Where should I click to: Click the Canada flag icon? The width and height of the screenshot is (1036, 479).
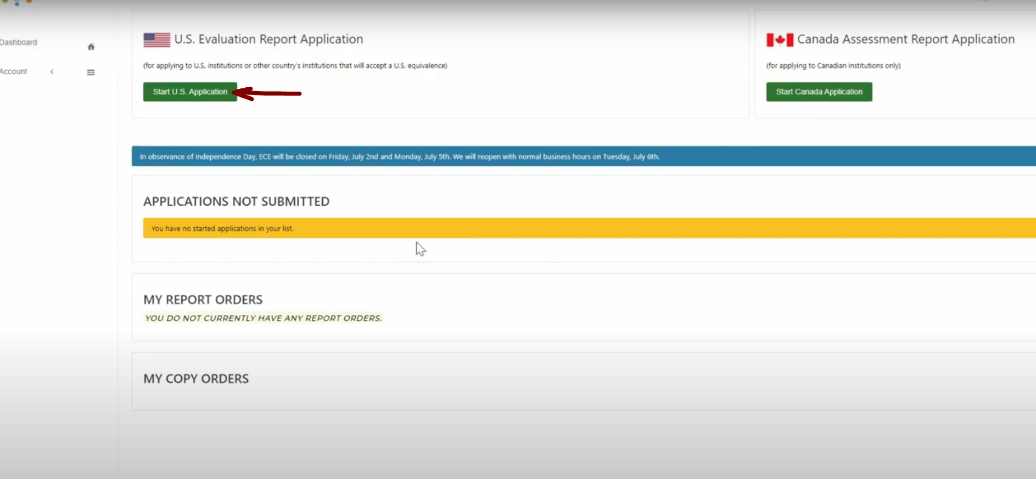(780, 40)
